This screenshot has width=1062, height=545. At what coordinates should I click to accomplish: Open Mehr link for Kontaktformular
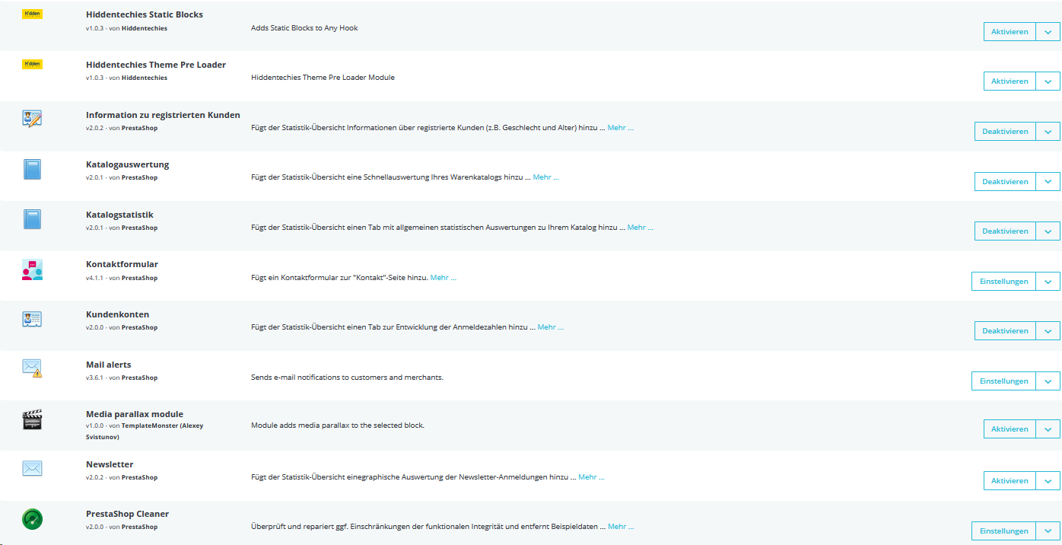(x=444, y=278)
